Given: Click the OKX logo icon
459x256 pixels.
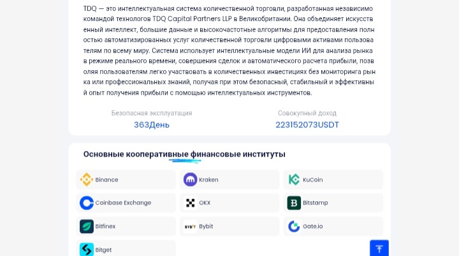Looking at the screenshot, I should pos(190,203).
